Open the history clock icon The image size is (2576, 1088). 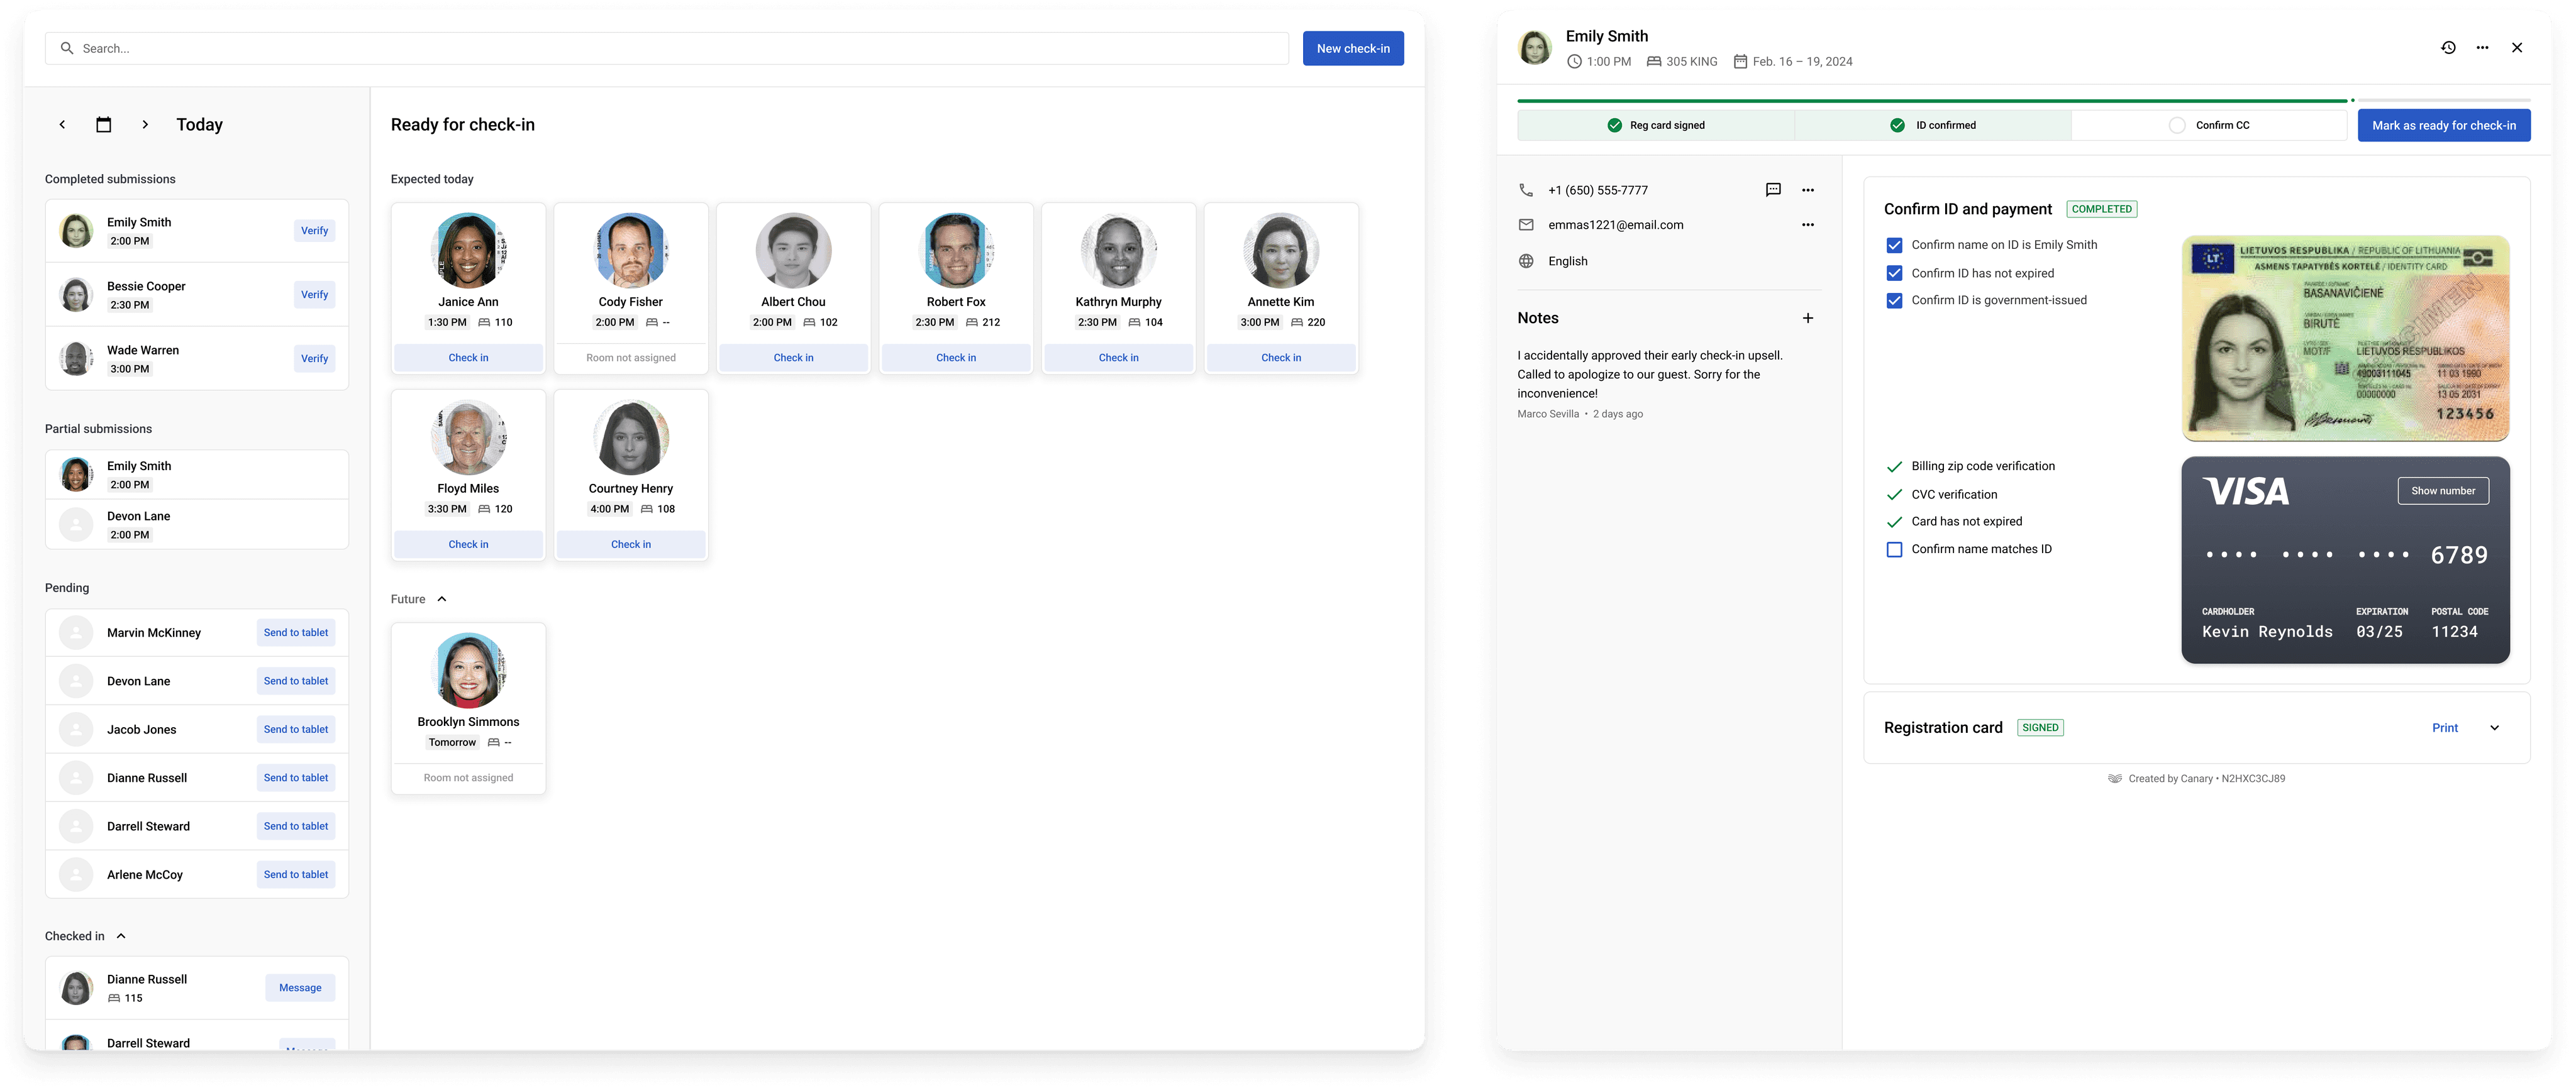(x=2448, y=48)
